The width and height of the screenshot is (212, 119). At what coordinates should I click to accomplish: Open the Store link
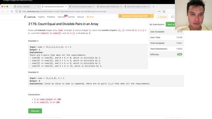[x=90, y=17]
